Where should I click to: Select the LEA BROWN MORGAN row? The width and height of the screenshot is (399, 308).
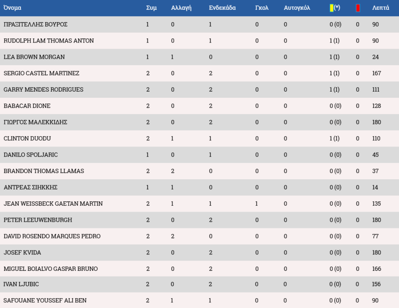pyautogui.click(x=199, y=57)
